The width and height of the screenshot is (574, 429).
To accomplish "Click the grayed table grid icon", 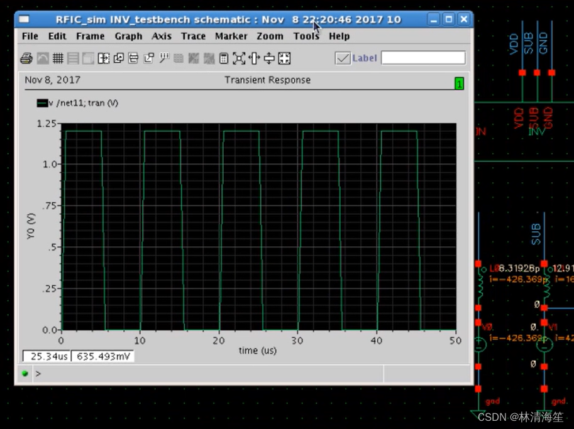I will [x=179, y=58].
